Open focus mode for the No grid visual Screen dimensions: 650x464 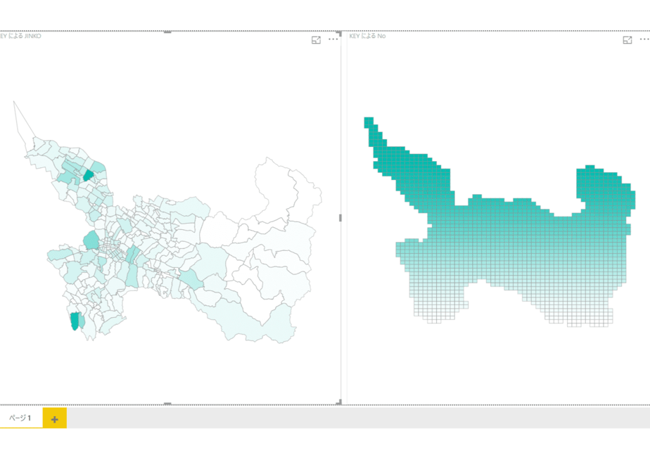(627, 40)
